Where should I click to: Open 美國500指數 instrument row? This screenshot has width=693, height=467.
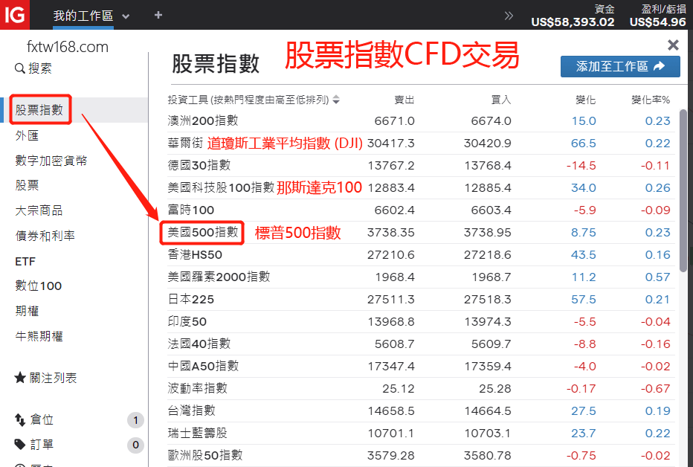click(x=202, y=232)
